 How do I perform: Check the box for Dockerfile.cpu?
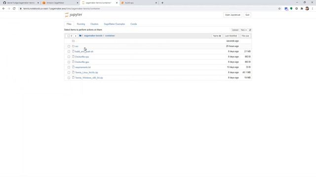tap(69, 57)
